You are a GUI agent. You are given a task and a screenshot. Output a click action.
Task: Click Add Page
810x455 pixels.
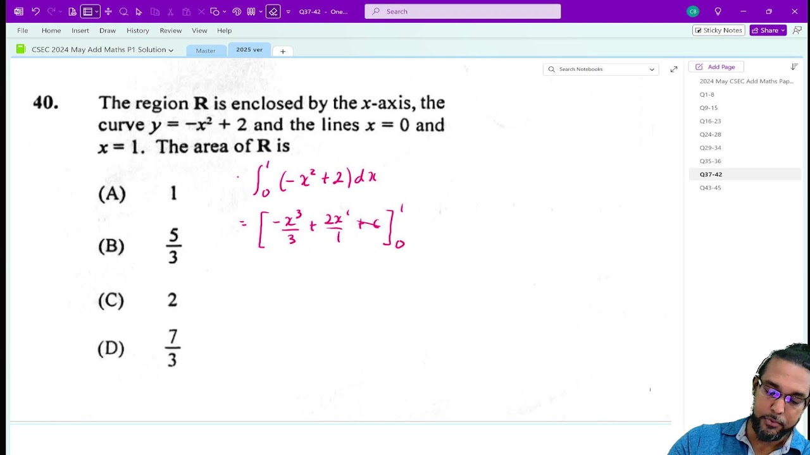coord(716,67)
